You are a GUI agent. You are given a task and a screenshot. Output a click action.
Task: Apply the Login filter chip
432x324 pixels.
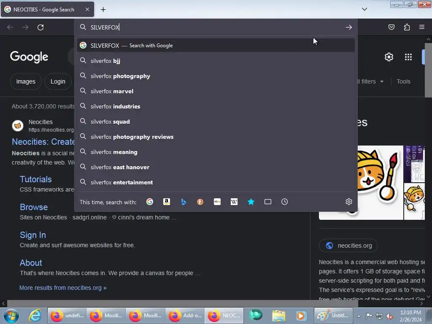(58, 81)
